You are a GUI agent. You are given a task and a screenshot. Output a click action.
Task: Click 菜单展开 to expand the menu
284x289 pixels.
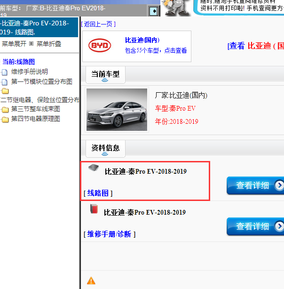[14, 44]
